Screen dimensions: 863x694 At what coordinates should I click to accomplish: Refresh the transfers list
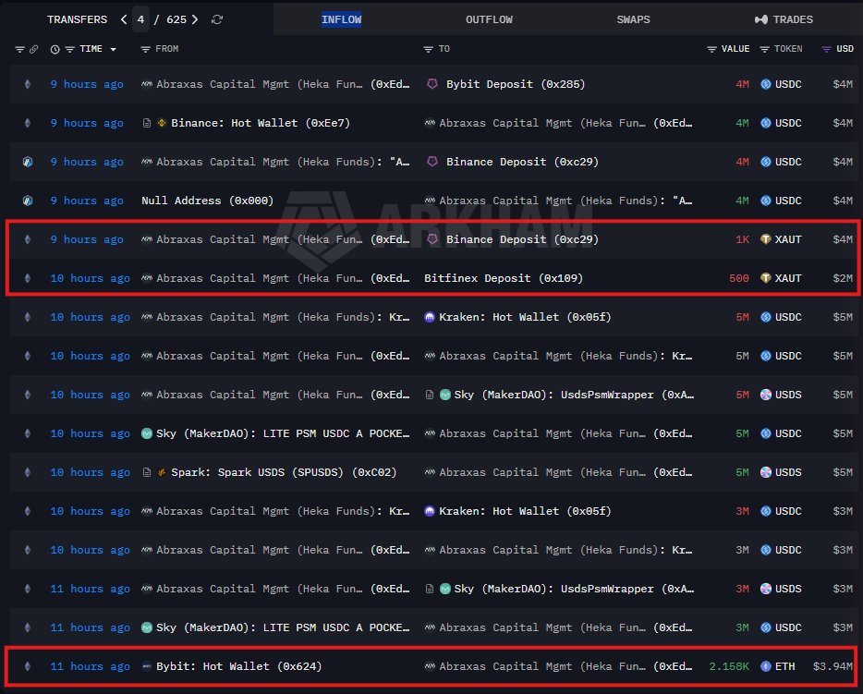(217, 19)
